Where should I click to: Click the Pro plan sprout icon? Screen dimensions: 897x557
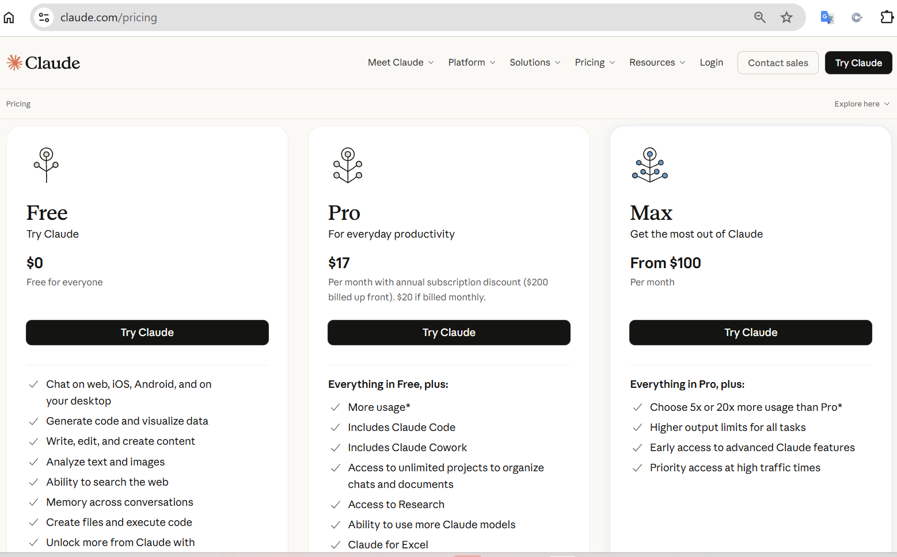coord(348,165)
